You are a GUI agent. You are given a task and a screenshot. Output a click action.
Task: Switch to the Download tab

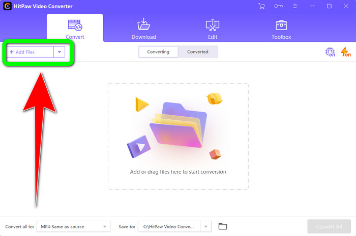click(x=144, y=29)
